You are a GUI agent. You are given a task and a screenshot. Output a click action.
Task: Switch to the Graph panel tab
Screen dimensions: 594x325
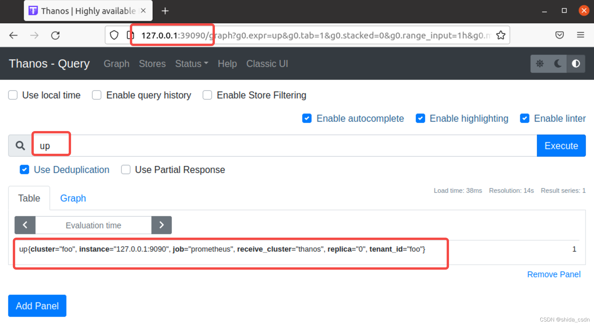coord(73,198)
